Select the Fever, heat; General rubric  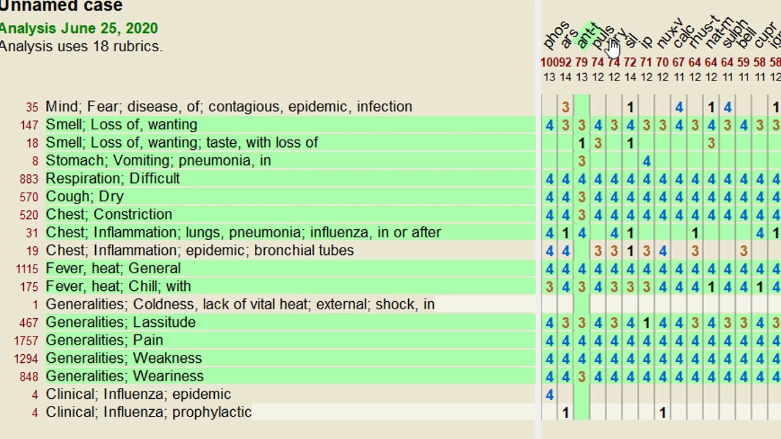(113, 268)
